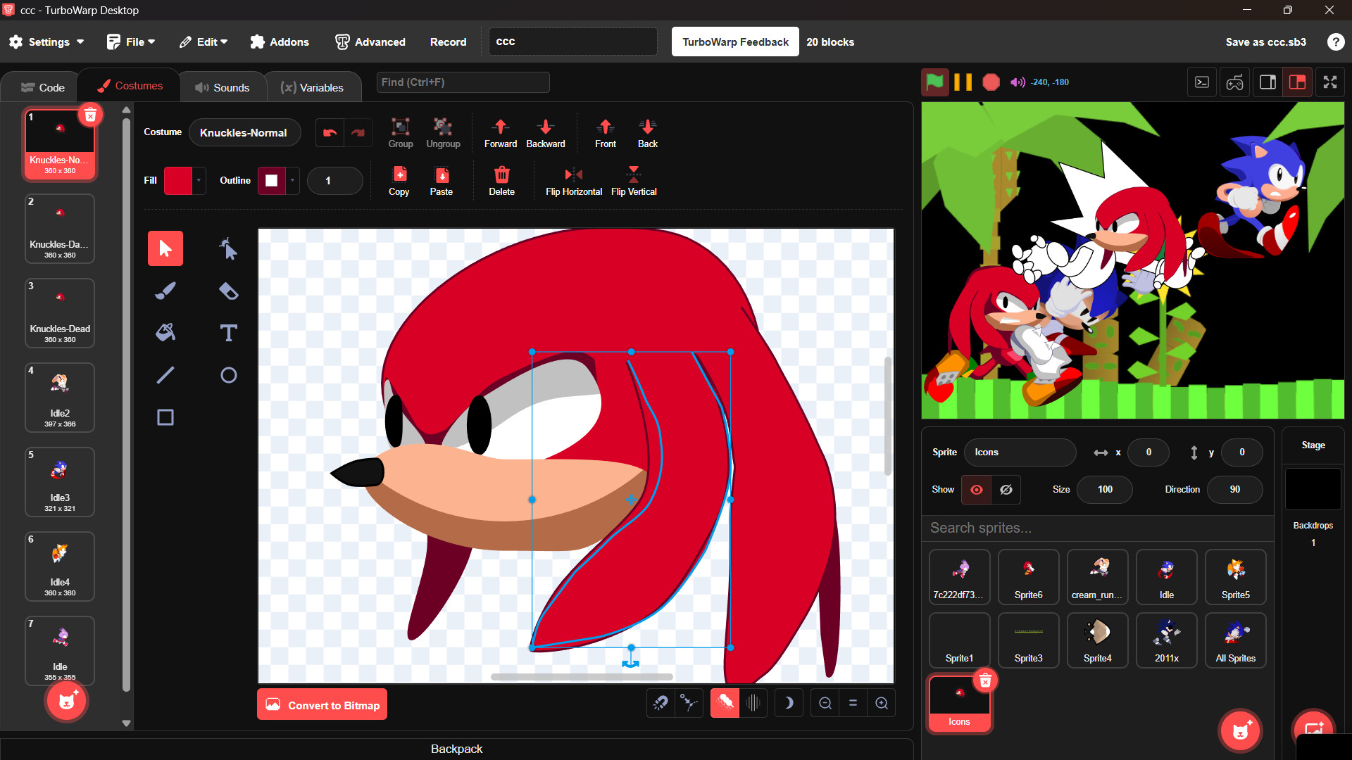Zoom out of the costume canvas
The height and width of the screenshot is (760, 1352).
pos(825,703)
